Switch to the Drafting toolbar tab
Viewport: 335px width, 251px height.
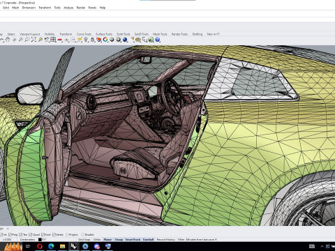tap(198, 34)
